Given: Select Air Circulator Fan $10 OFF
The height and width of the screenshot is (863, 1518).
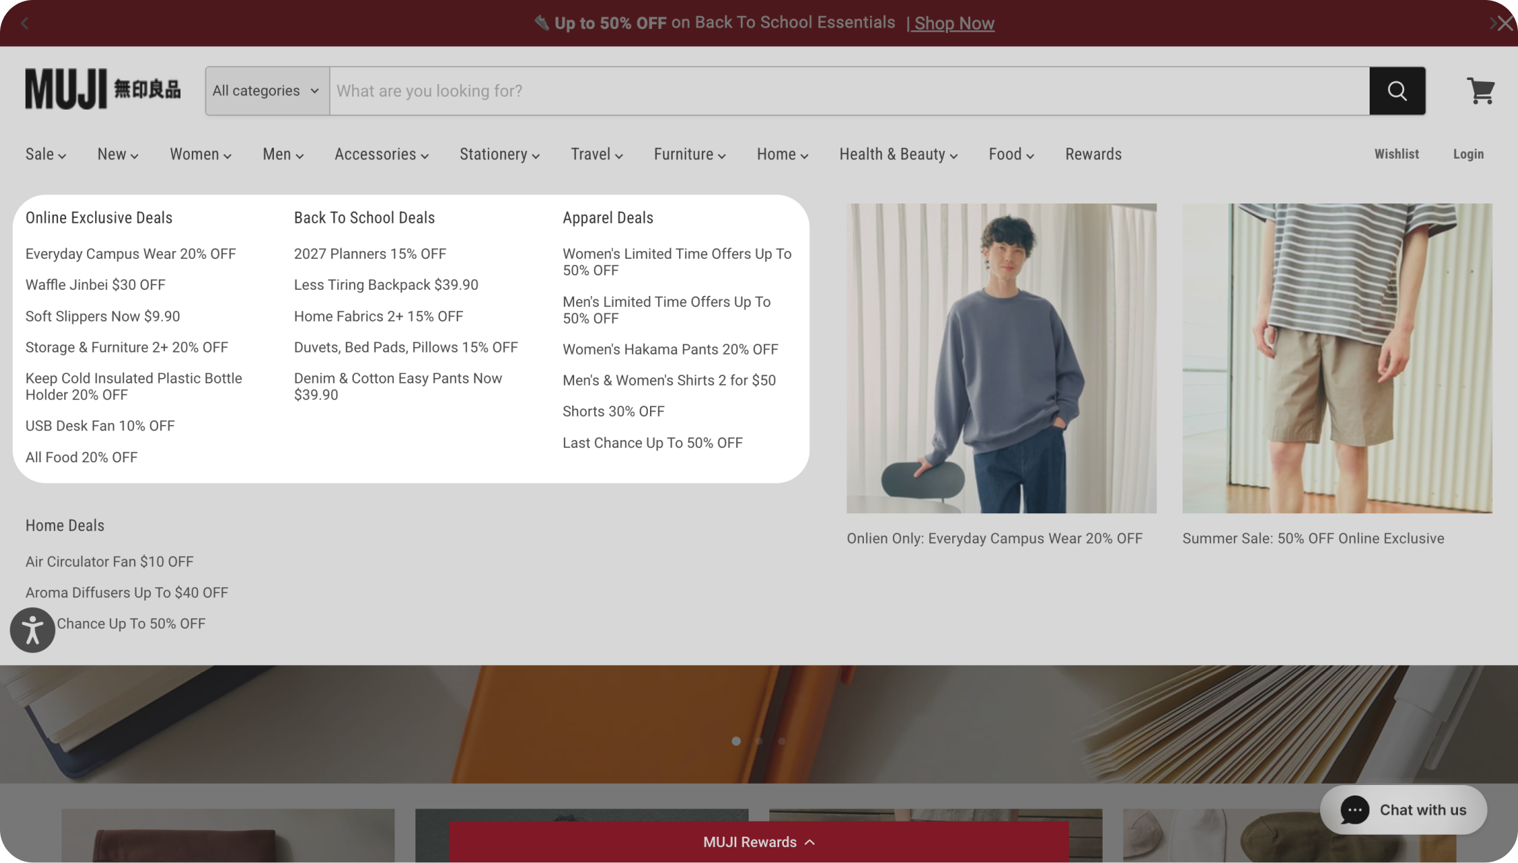Looking at the screenshot, I should 110,562.
